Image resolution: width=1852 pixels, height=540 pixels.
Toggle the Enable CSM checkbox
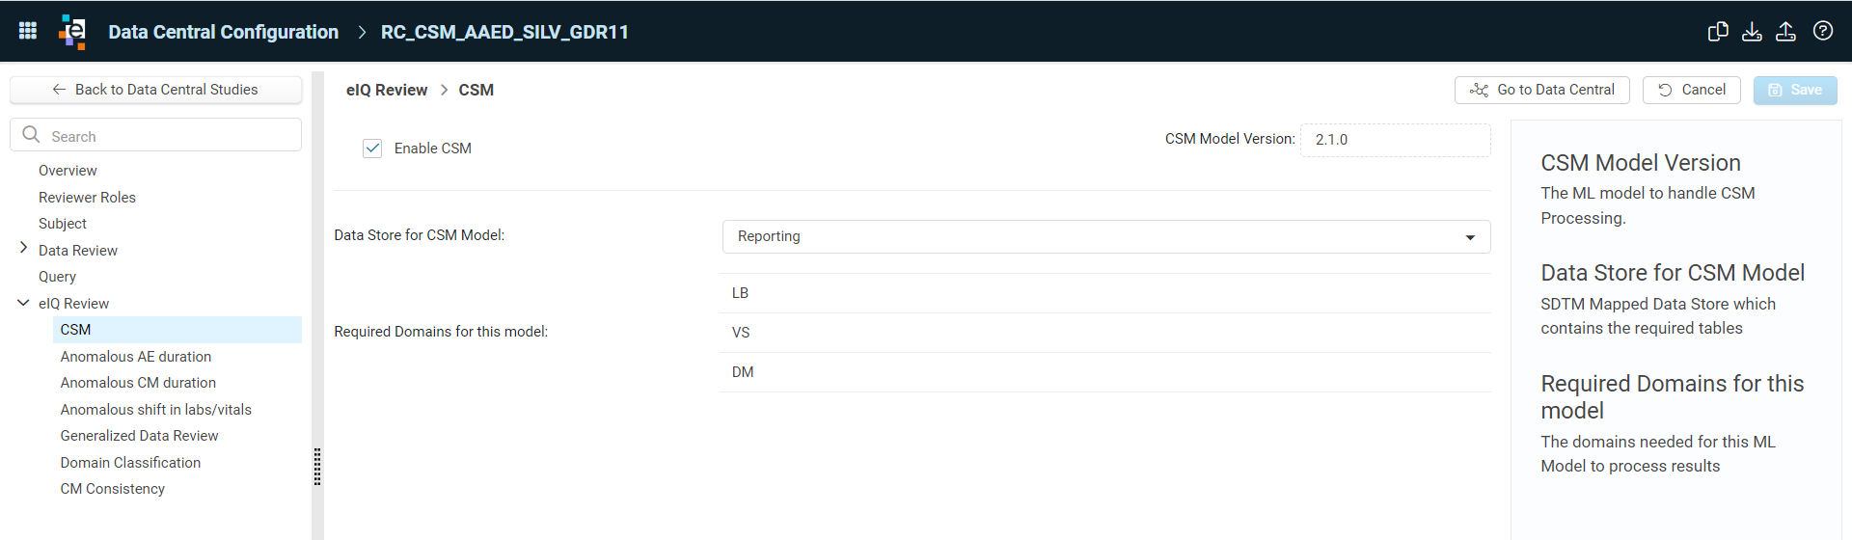pyautogui.click(x=372, y=148)
